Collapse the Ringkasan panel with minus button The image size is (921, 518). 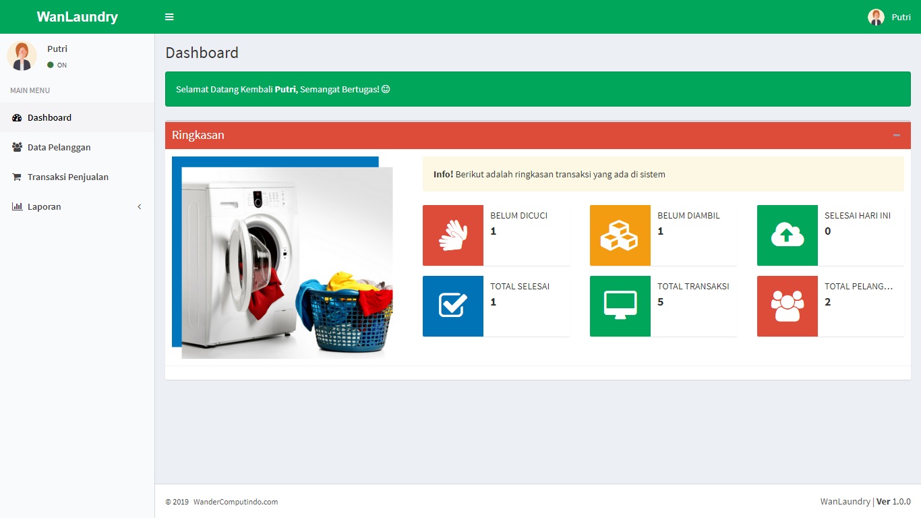tap(896, 135)
